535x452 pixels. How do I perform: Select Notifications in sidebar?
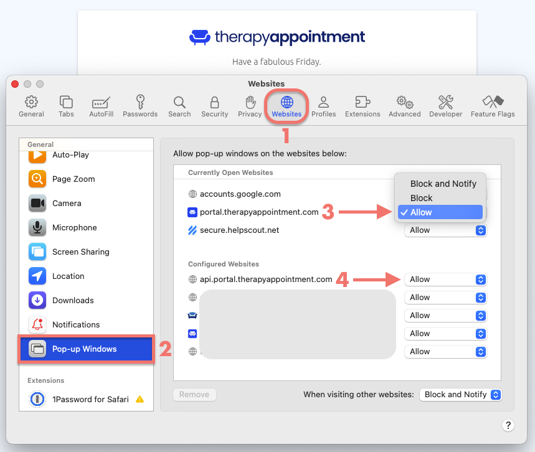(86, 324)
